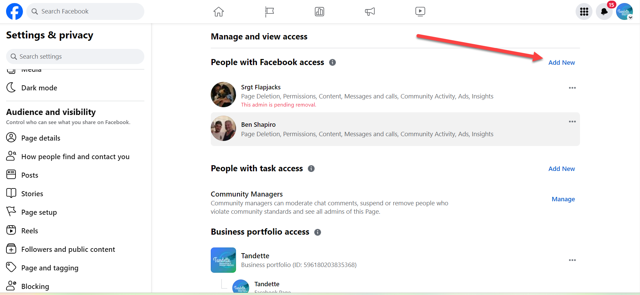Open options menu for Ben Shapiro
640x295 pixels.
coord(572,121)
